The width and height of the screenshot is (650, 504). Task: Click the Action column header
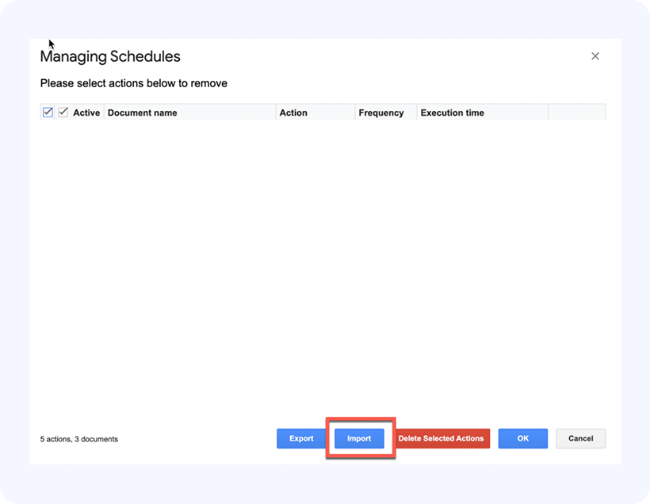pos(293,113)
